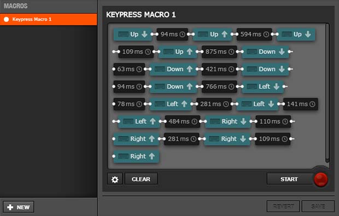Screen dimensions: 339x216
Task: Select the Left press block after 766 ms
Action: click(262, 87)
